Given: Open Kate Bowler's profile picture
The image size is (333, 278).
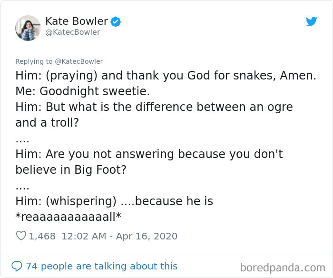Looking at the screenshot, I should click(x=28, y=28).
